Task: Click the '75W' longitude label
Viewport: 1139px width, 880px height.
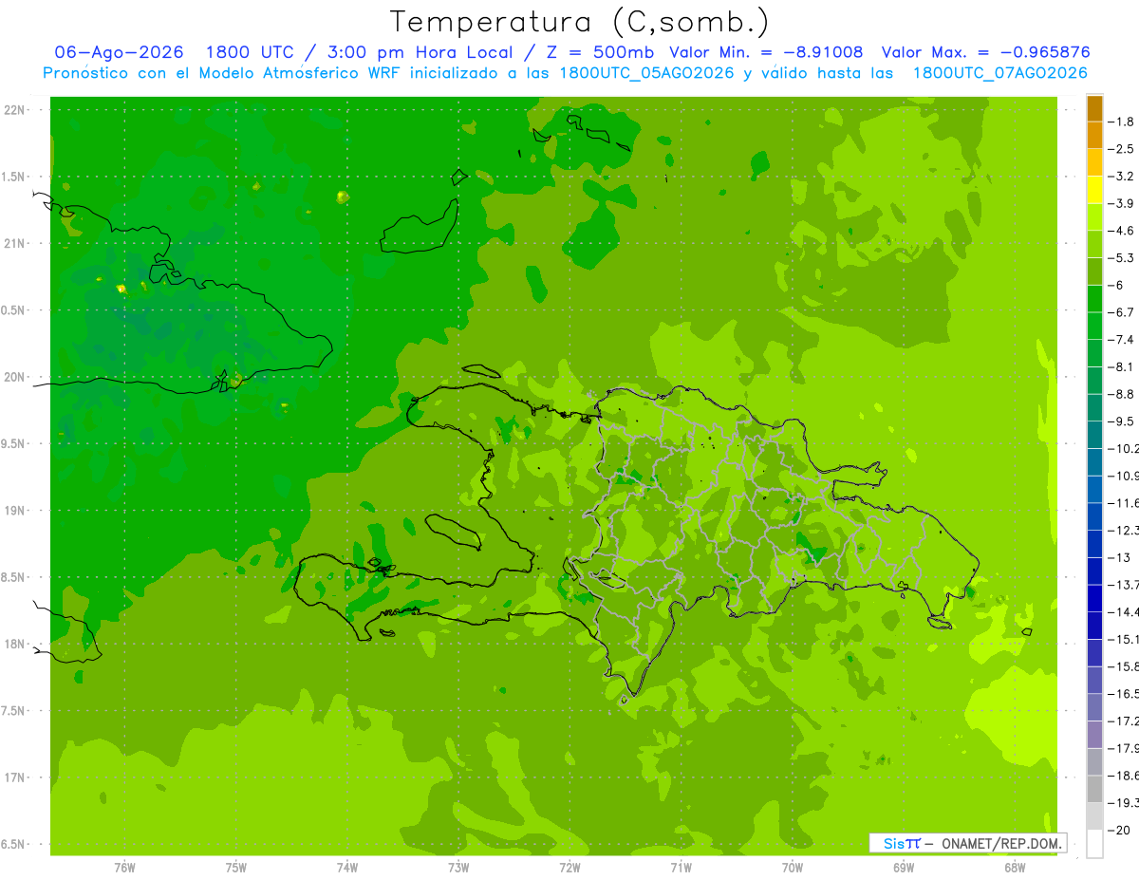Action: point(236,867)
